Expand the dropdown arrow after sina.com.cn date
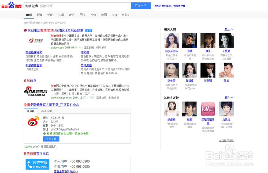268x173 pixels. pyautogui.click(x=88, y=98)
